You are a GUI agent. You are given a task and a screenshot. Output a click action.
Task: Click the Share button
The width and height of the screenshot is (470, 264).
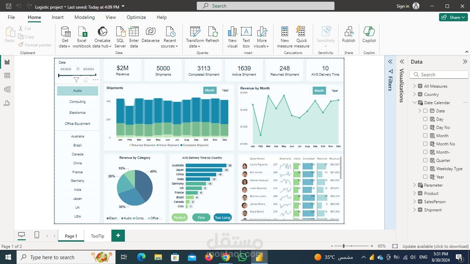453,17
